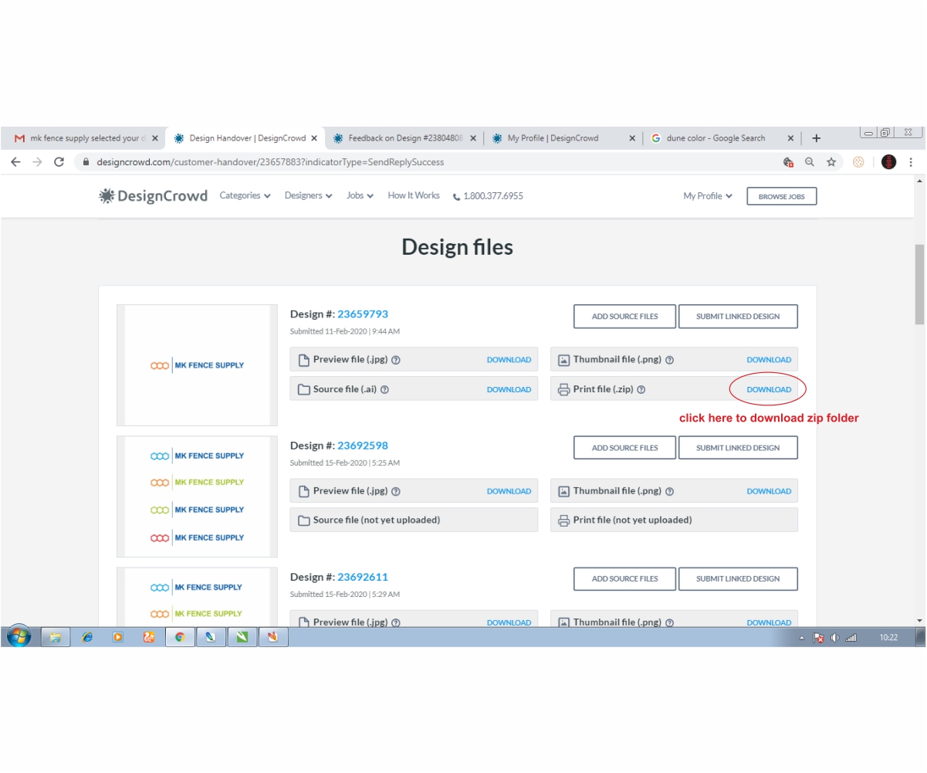Open the blocked cookies icon in address bar
This screenshot has height=773, width=927.
788,162
